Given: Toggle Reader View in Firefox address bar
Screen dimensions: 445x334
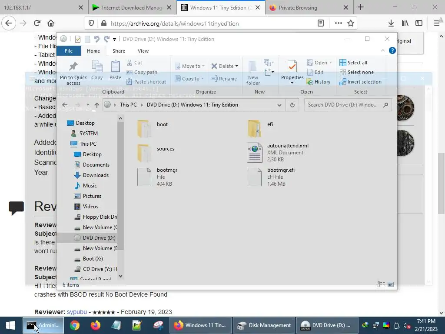Looking at the screenshot, I should tap(321, 23).
